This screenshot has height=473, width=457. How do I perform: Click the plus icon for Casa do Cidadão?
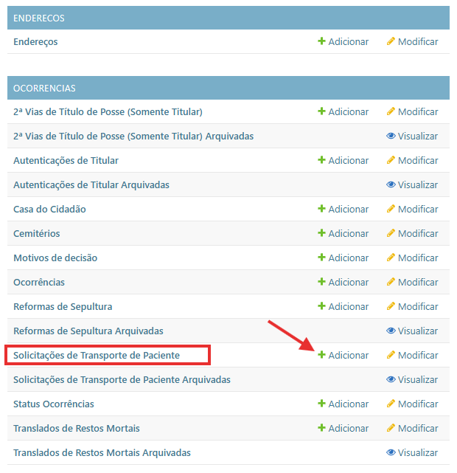coord(321,210)
